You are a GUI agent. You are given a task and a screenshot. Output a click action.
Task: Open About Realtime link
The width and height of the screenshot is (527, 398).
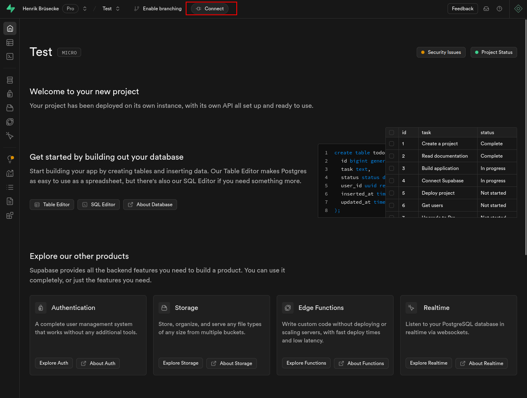482,363
